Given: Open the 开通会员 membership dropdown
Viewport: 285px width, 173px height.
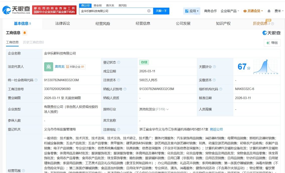Looking at the screenshot, I should point(253,11).
